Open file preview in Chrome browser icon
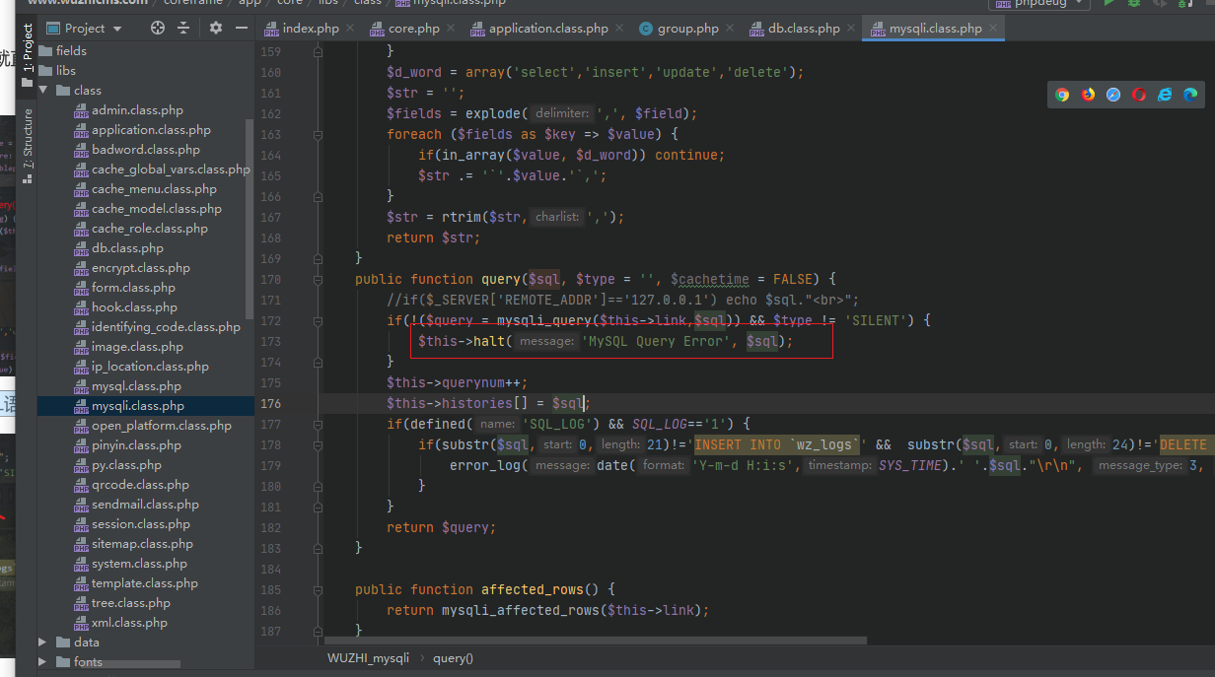Screen dimensions: 1215x677 click(1062, 95)
